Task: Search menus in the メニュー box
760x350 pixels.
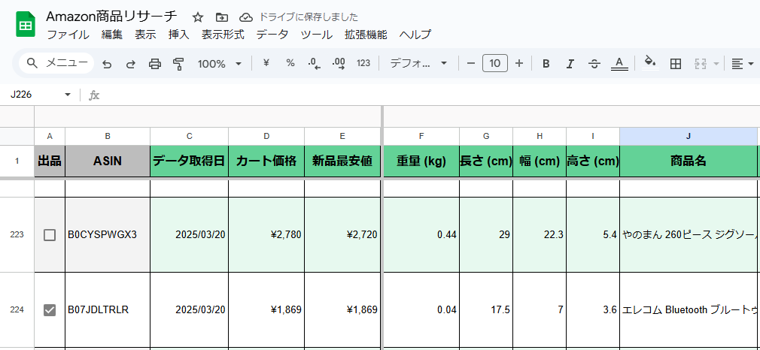Action: tap(56, 63)
